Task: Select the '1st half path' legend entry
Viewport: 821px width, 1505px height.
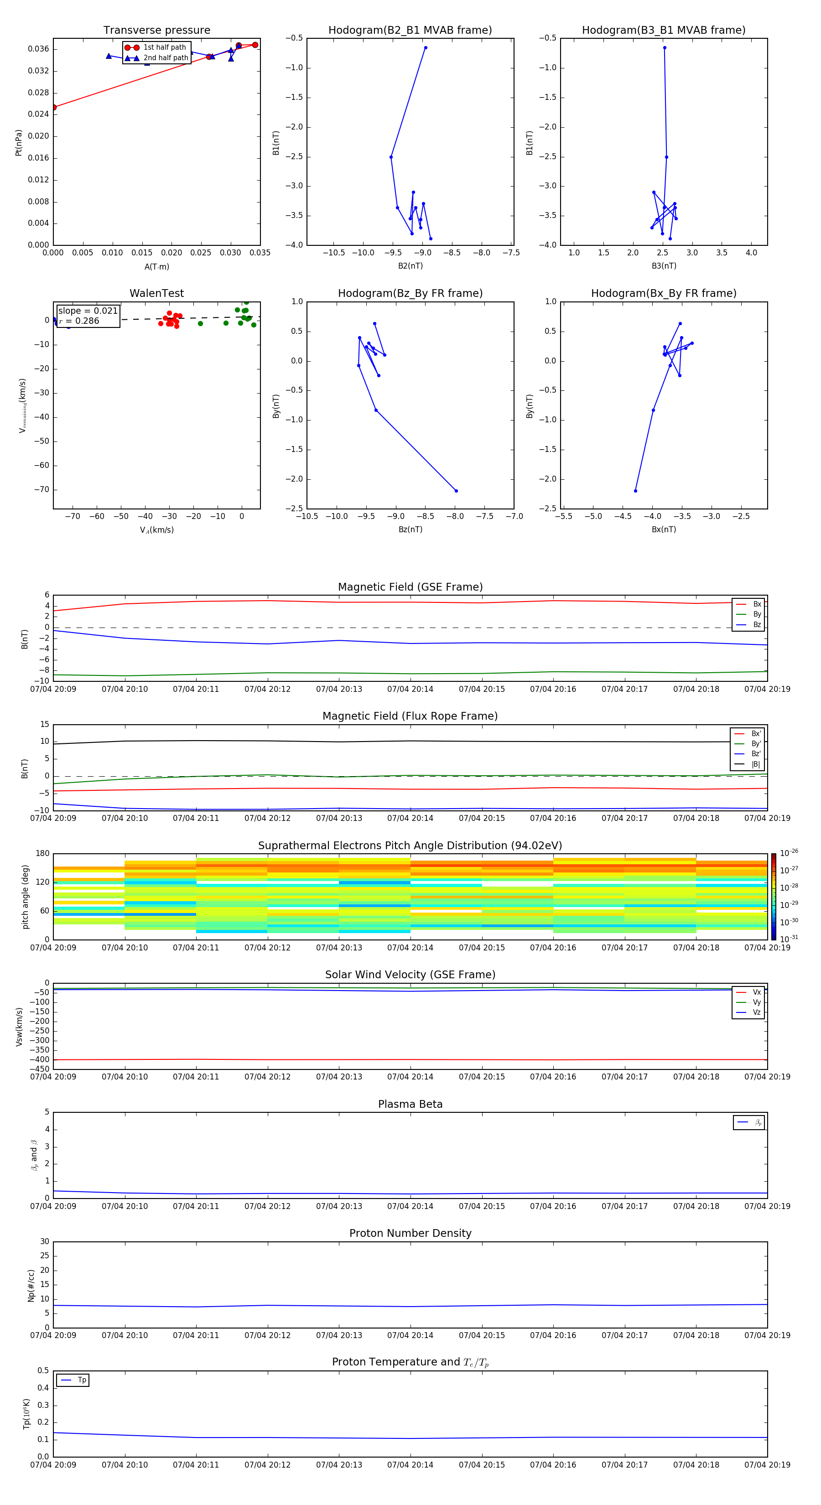Action: pyautogui.click(x=156, y=47)
